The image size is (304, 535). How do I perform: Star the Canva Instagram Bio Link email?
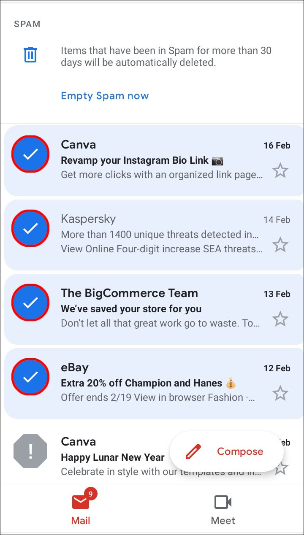tap(280, 171)
